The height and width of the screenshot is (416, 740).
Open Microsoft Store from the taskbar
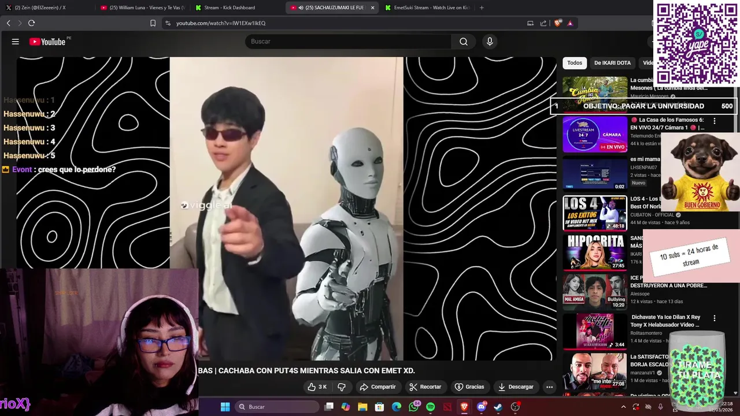(x=379, y=407)
